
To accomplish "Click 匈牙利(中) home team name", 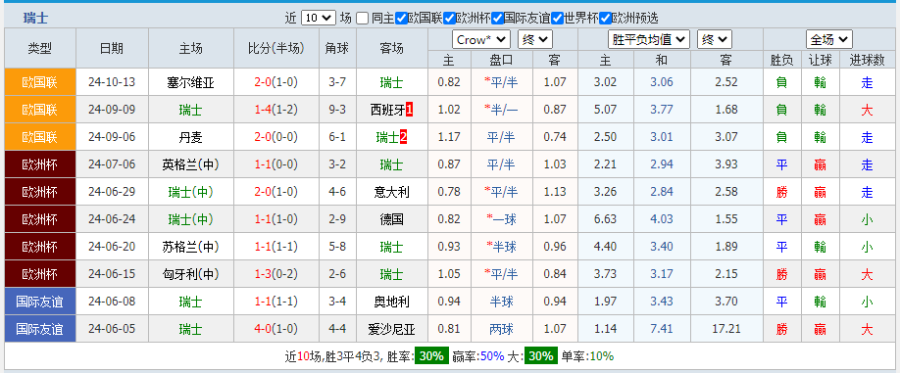I will click(x=190, y=274).
